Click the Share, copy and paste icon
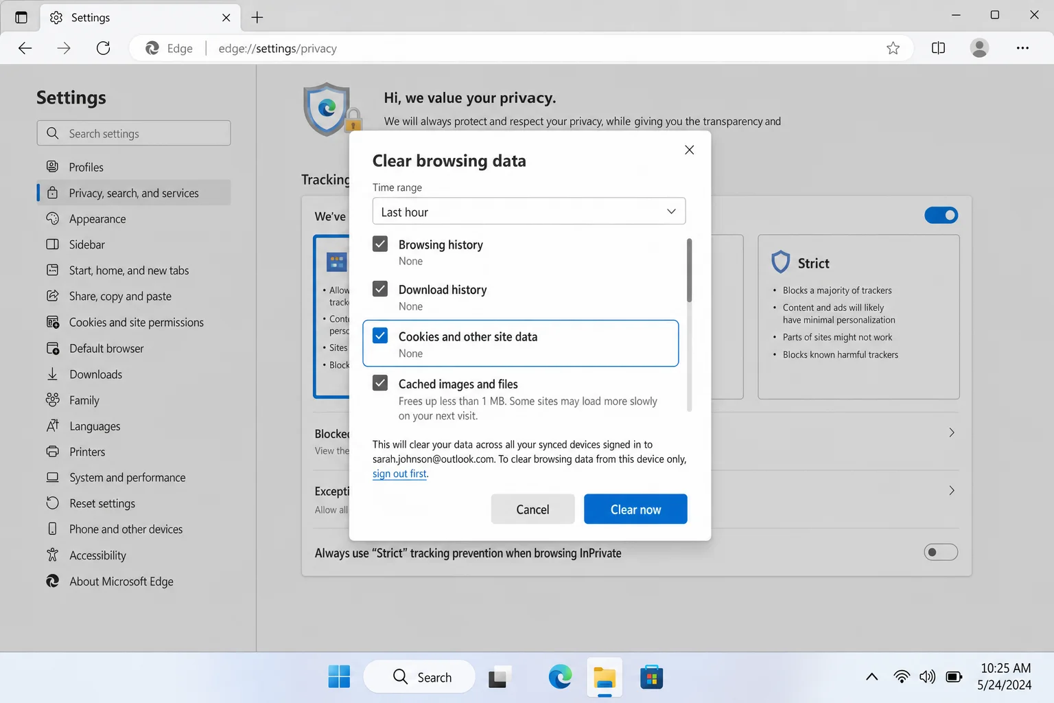 pyautogui.click(x=52, y=296)
